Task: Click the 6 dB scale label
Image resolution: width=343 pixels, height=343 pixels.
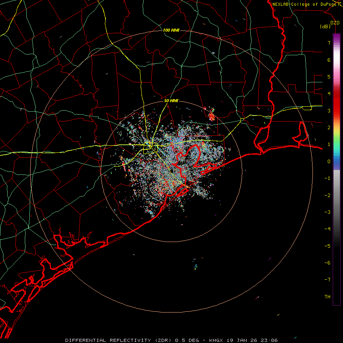Action: [329, 60]
